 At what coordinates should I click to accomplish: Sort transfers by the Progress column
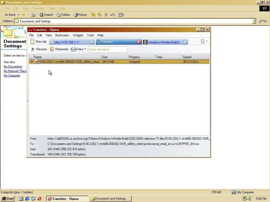point(142,57)
